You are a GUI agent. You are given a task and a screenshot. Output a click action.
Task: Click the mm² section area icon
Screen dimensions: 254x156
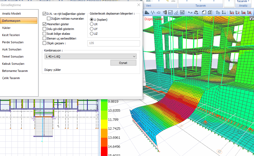(182, 12)
